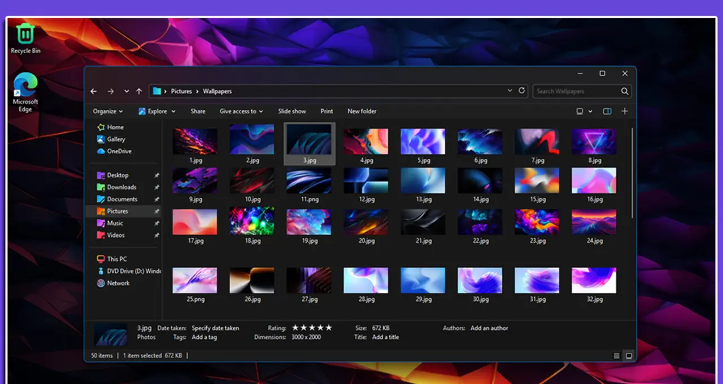Refresh the Wallpapers folder view
This screenshot has height=384, width=723.
pyautogui.click(x=522, y=90)
